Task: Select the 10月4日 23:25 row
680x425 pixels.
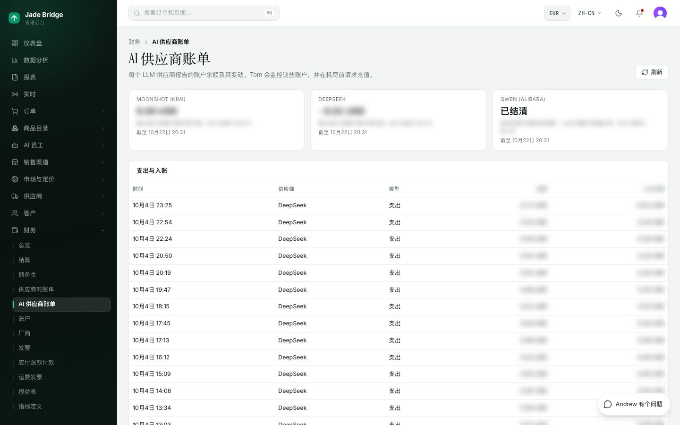Action: (x=399, y=205)
